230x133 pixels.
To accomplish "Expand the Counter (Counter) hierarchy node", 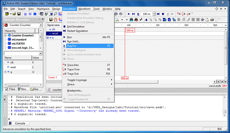I will click(x=6, y=35).
